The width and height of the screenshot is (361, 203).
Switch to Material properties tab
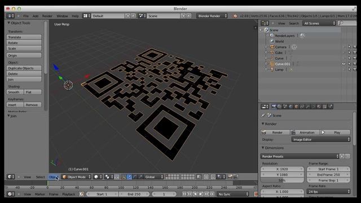point(319,107)
